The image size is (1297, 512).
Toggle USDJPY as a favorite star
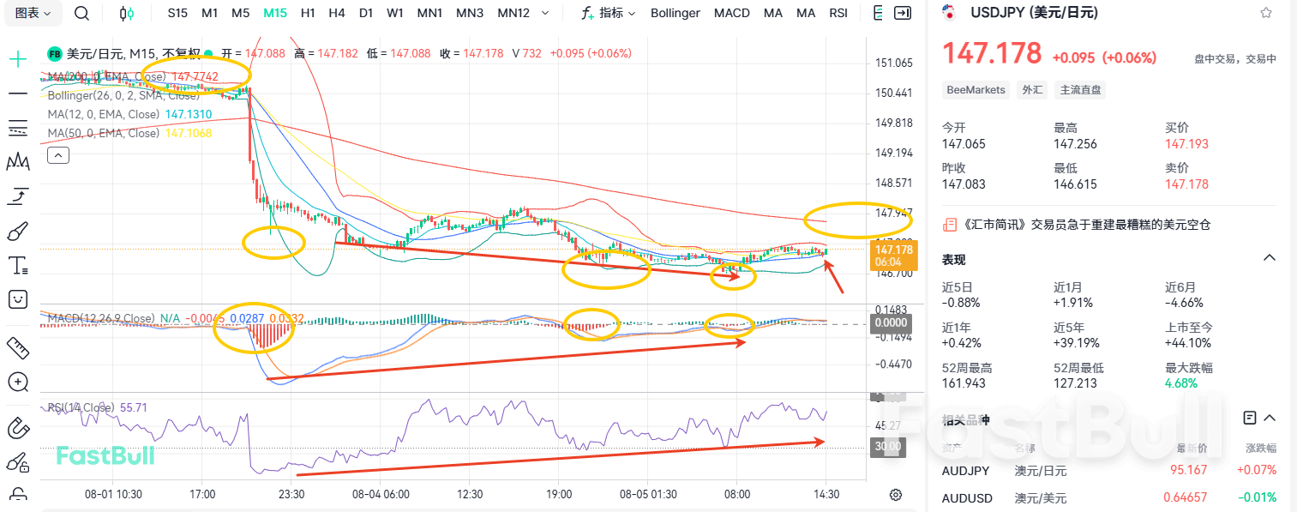(x=1265, y=12)
